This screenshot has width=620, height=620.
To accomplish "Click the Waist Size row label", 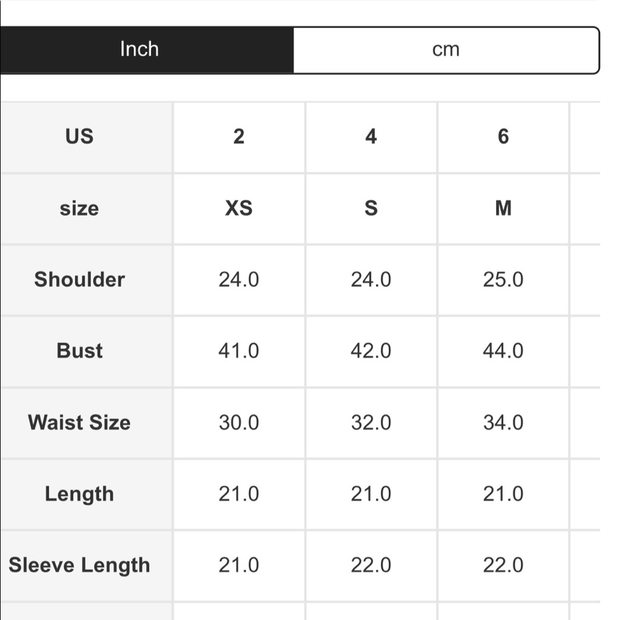I will pyautogui.click(x=79, y=423).
